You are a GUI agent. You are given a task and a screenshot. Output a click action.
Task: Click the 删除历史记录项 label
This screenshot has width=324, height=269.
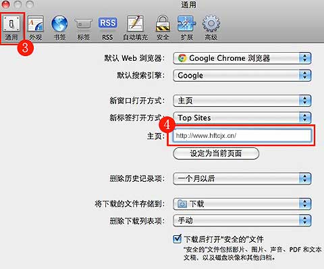coord(137,178)
